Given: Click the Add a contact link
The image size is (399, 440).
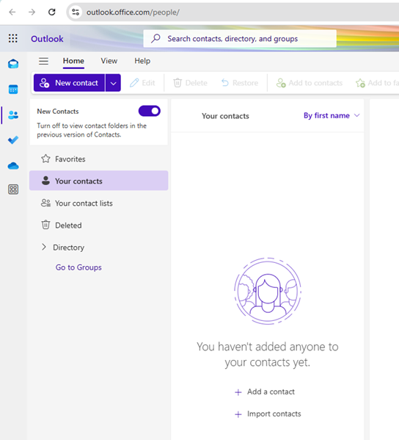Looking at the screenshot, I should coord(265,392).
